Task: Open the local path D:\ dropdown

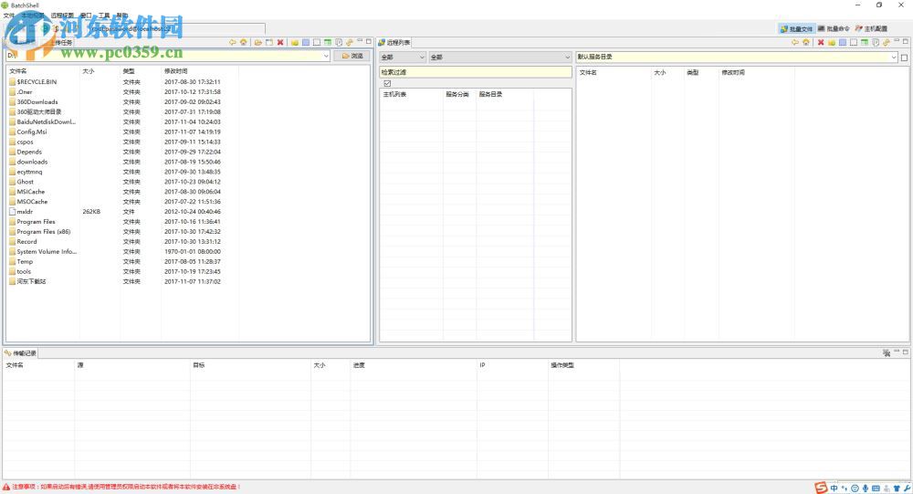Action: pos(326,56)
